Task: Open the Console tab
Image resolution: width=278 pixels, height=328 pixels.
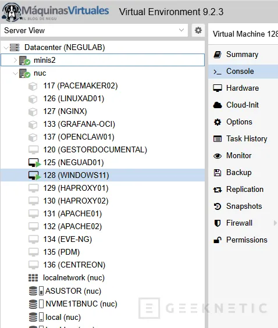Action: pos(243,72)
